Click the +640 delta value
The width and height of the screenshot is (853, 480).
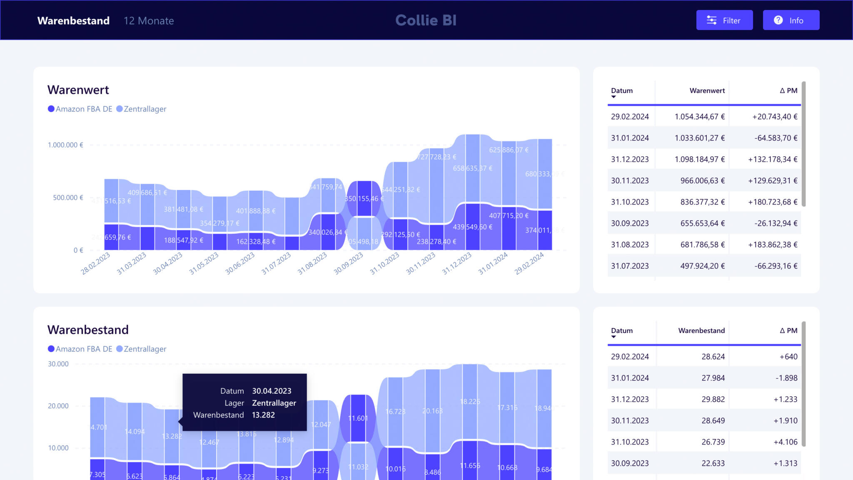click(x=788, y=357)
